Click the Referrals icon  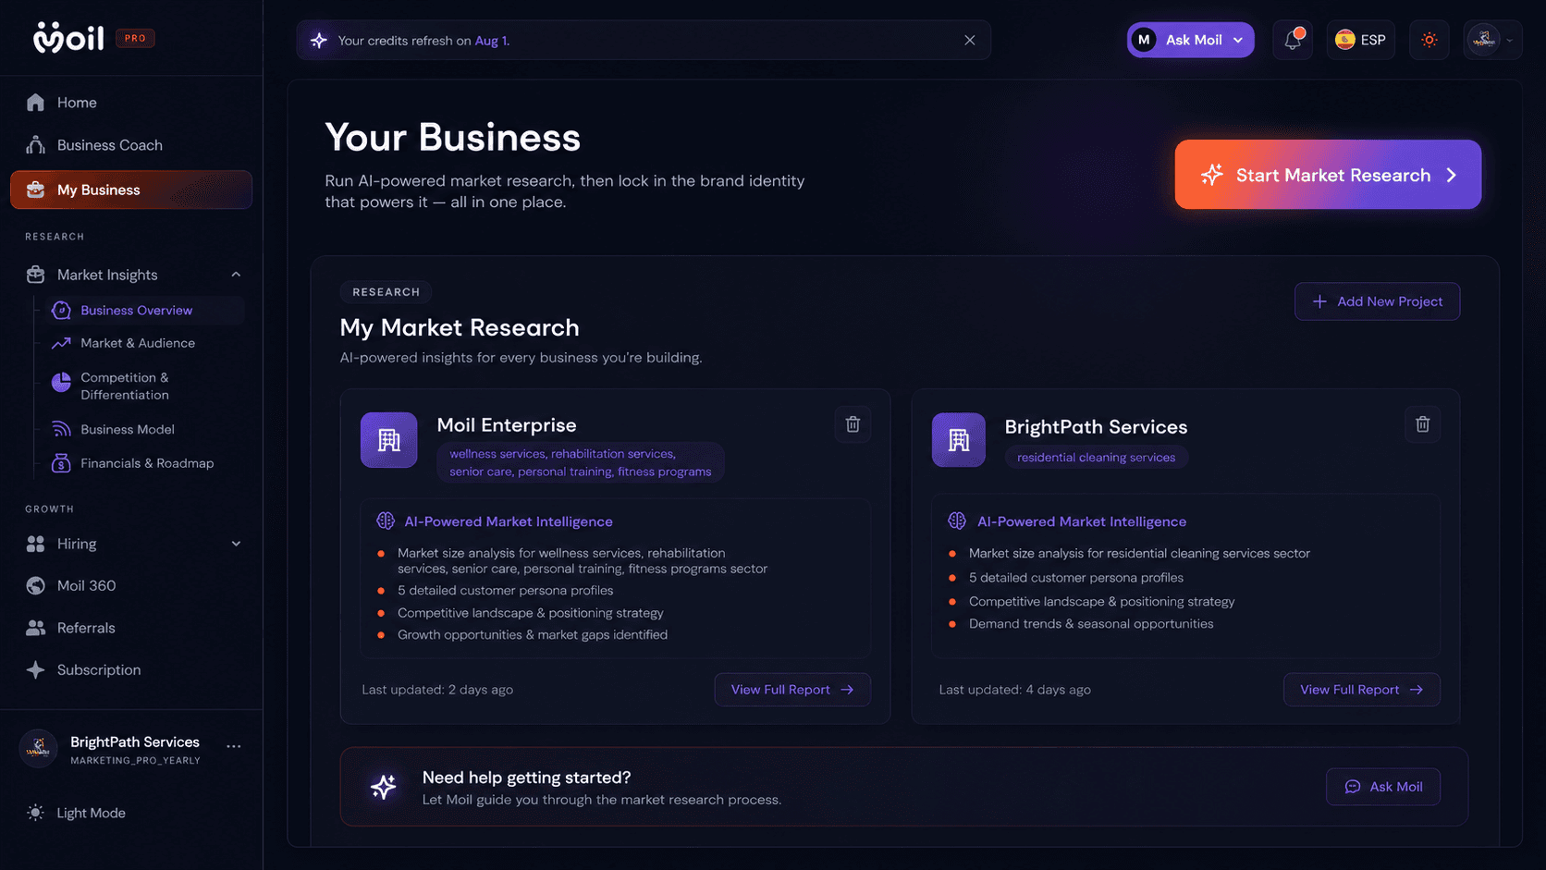[35, 628]
